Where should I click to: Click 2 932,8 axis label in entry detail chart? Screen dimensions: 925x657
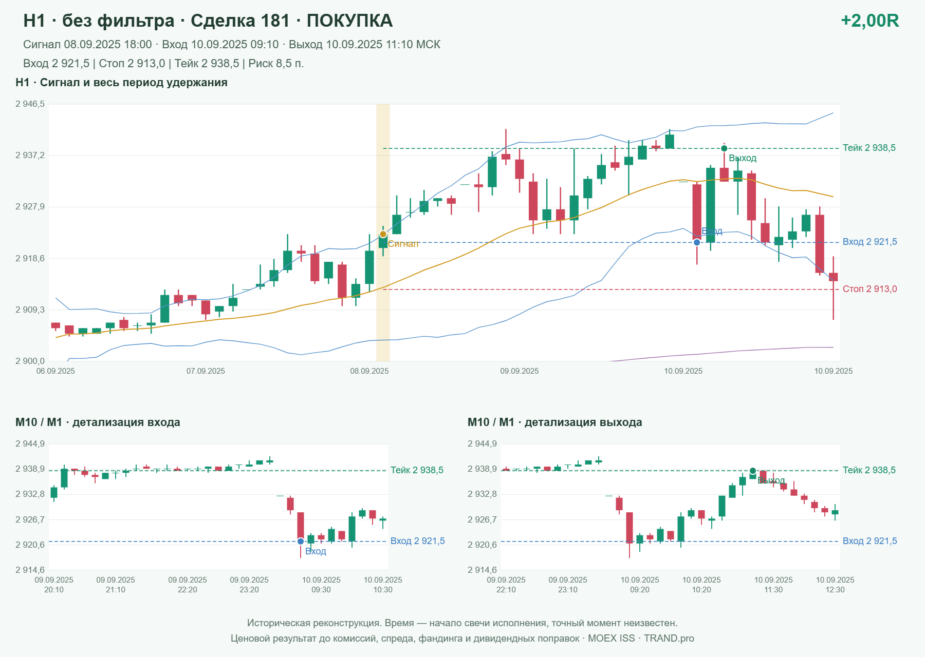click(30, 494)
